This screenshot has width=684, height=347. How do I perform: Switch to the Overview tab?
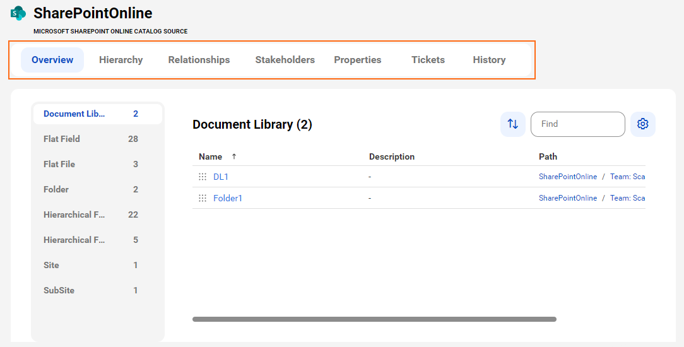tap(52, 60)
